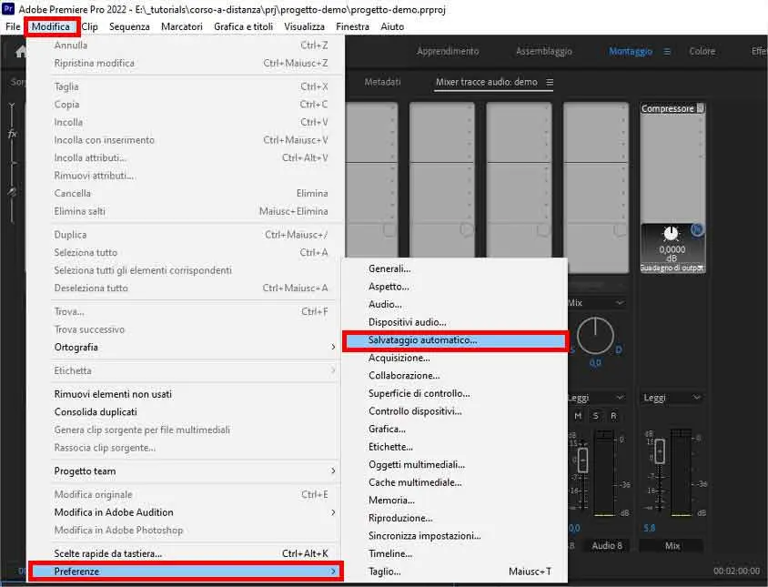The width and height of the screenshot is (768, 587).
Task: Switch to the Montaggio workspace
Action: click(x=631, y=51)
